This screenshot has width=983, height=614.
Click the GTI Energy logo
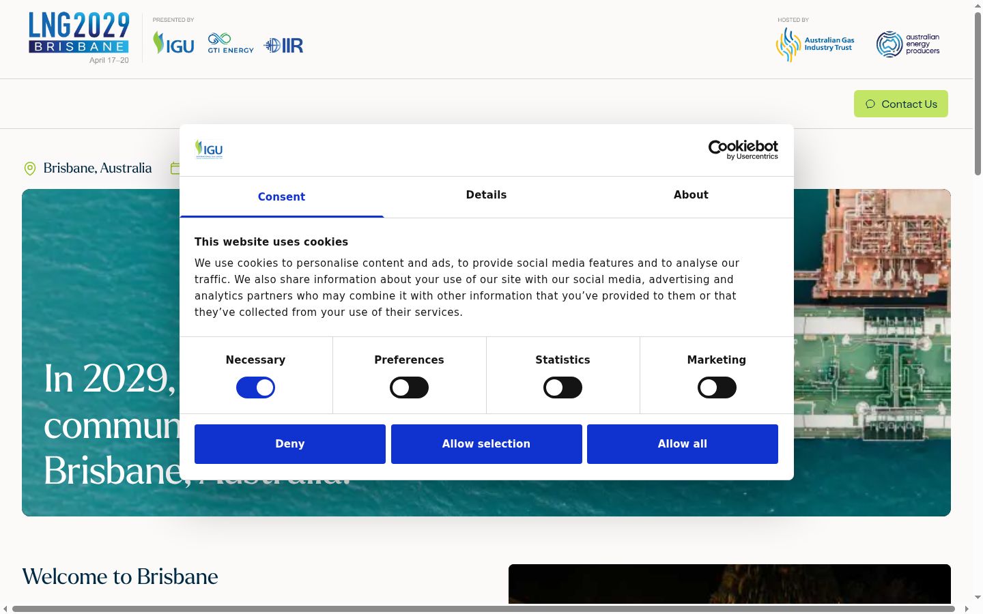pyautogui.click(x=231, y=44)
